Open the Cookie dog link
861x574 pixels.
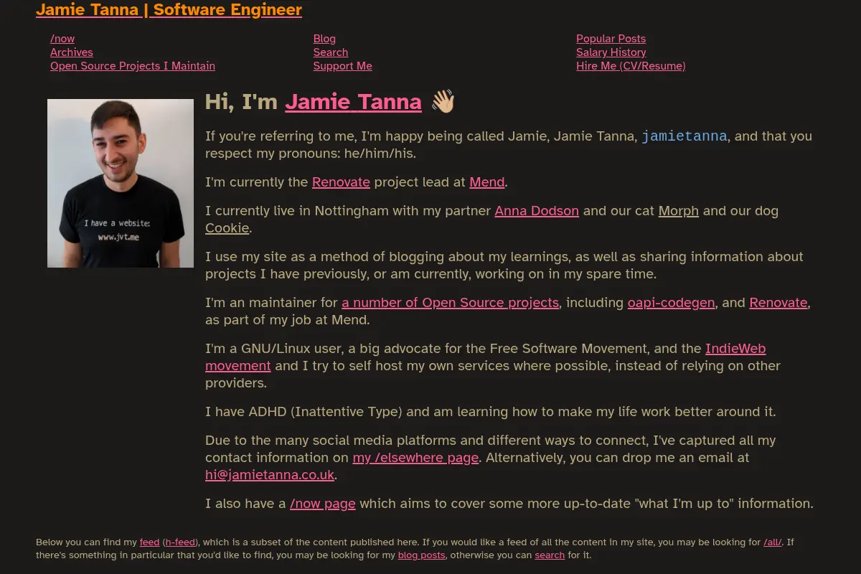(227, 228)
